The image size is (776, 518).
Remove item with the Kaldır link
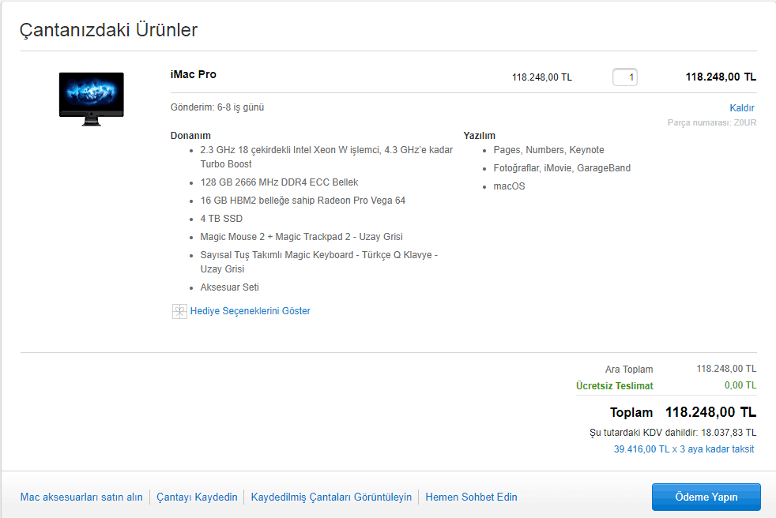click(x=741, y=108)
